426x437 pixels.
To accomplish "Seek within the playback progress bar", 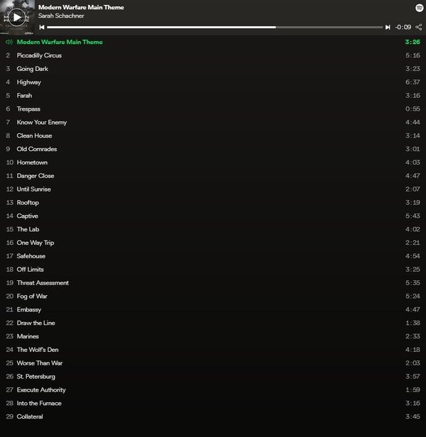I will point(215,27).
